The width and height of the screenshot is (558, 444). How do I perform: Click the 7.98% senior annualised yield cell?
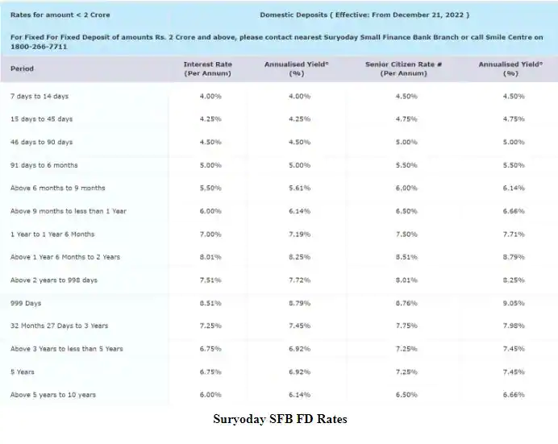click(514, 326)
